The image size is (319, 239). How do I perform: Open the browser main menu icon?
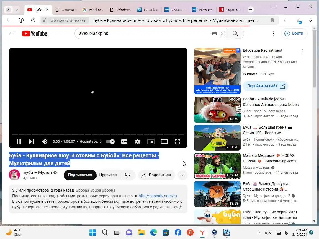click(x=273, y=6)
